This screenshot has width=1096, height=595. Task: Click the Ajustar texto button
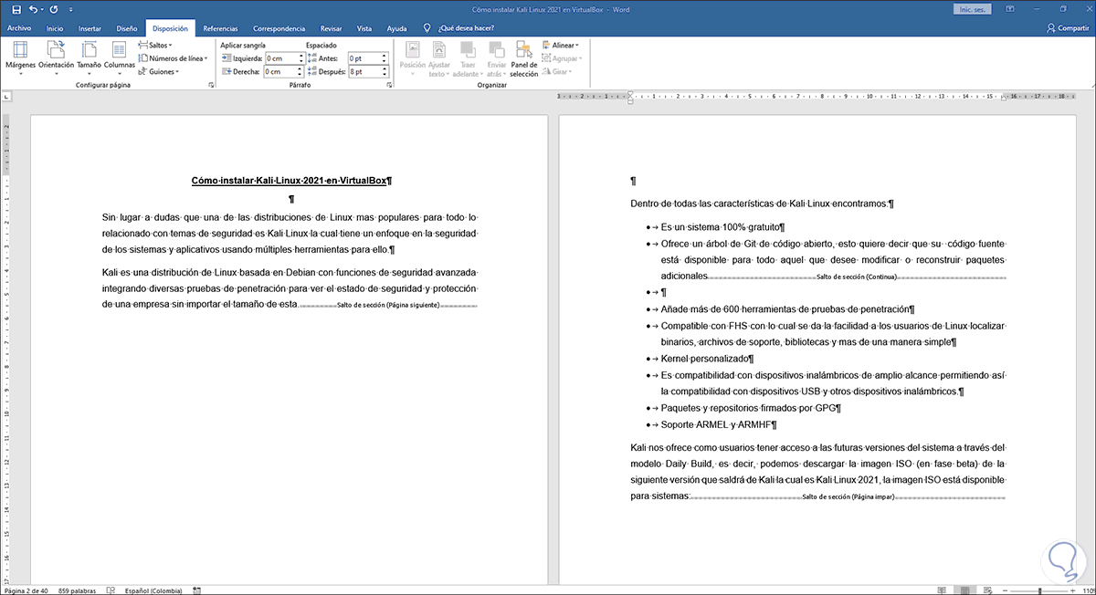439,57
